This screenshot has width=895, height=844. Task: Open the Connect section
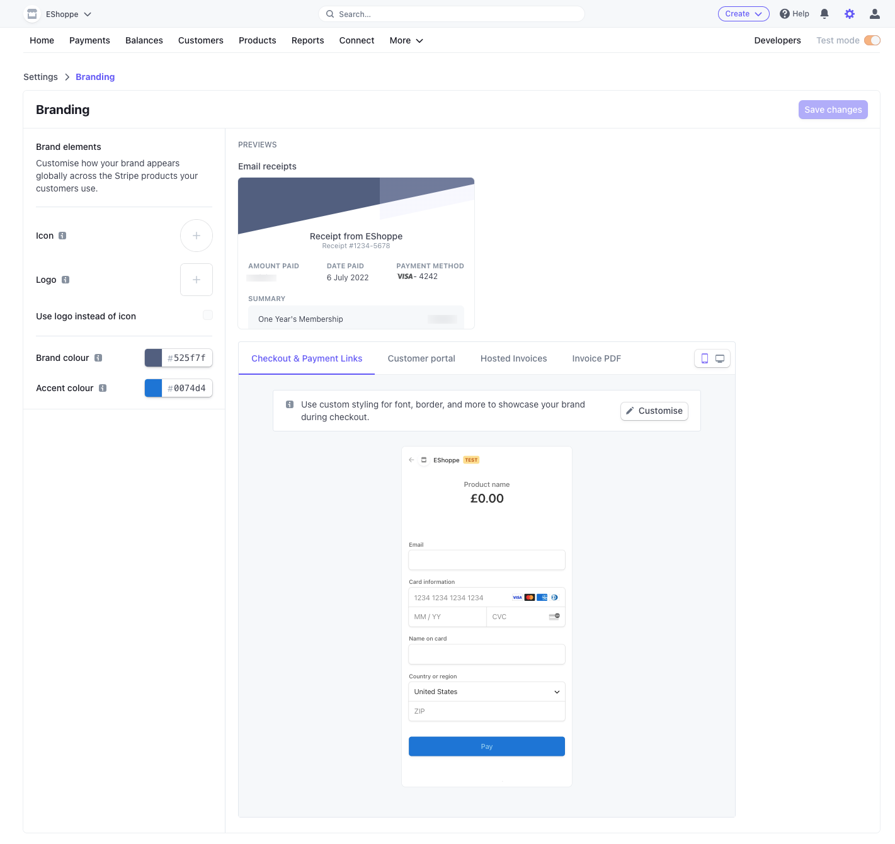click(357, 40)
